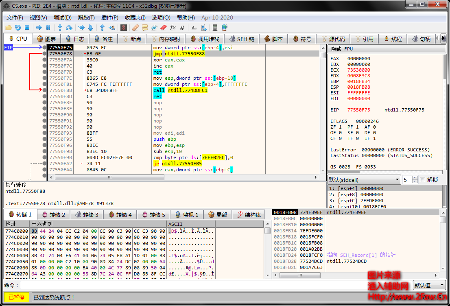Switch to the 内存映射 tab
Screen dimensions: 450x306
tap(165, 39)
